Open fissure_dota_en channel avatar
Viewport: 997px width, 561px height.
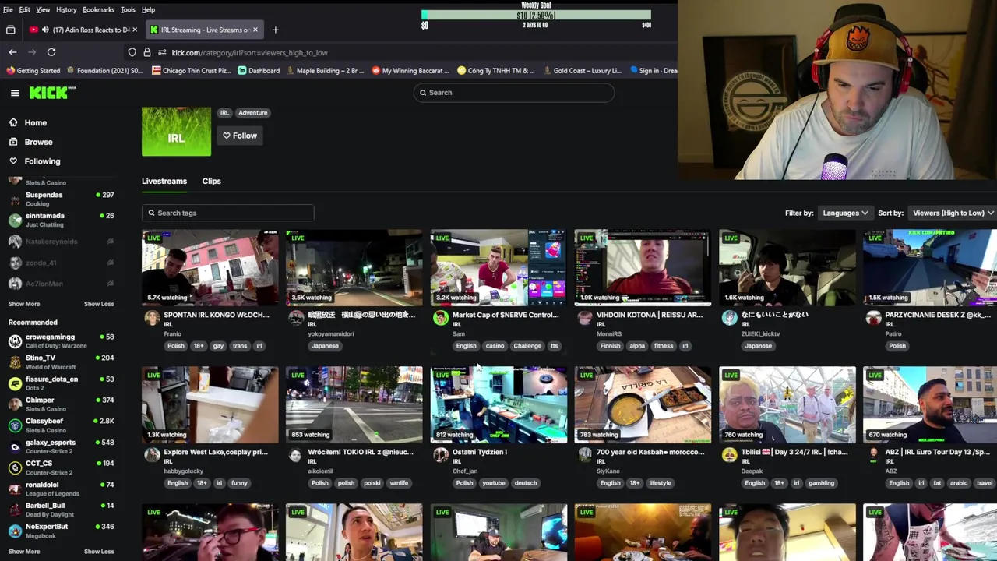click(15, 383)
